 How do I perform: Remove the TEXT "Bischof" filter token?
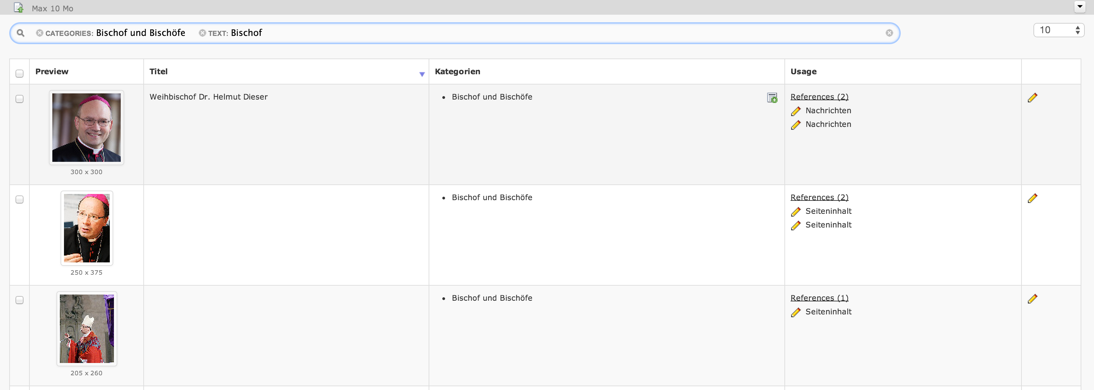[x=202, y=33]
